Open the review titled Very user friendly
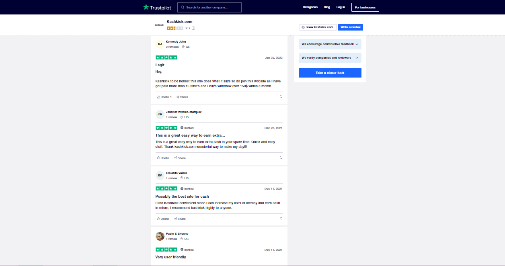 (171, 257)
